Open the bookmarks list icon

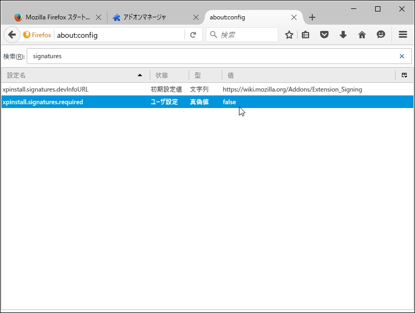[x=305, y=35]
